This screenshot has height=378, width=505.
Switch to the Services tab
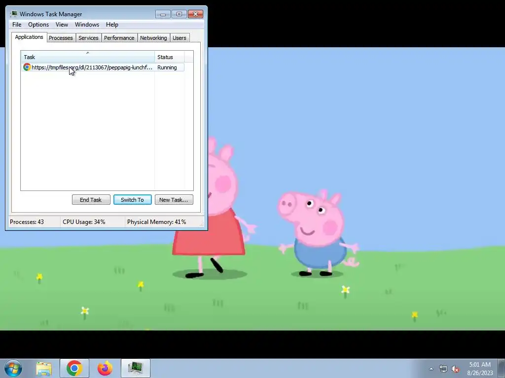click(88, 38)
